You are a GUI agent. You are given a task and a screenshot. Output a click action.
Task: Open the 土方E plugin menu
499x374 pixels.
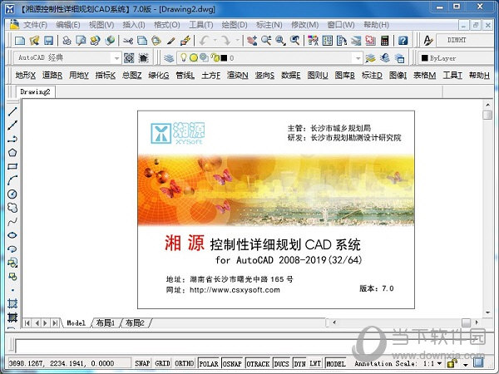point(210,76)
